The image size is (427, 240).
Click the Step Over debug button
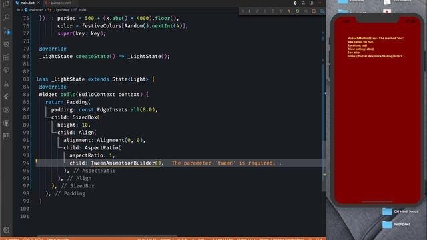click(256, 11)
